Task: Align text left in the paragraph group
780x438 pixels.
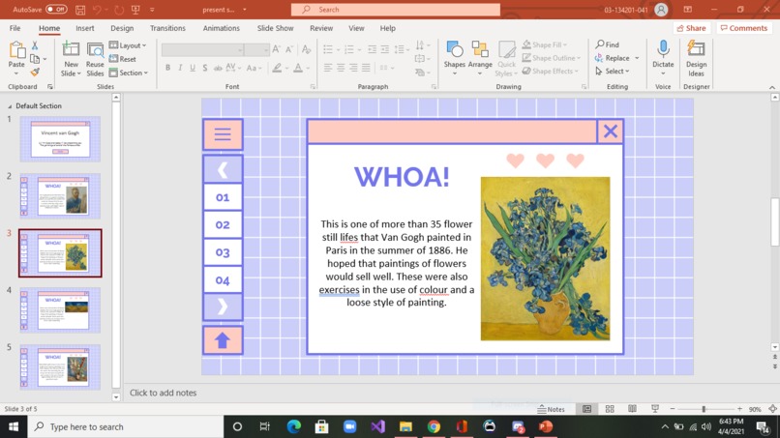Action: [x=327, y=68]
